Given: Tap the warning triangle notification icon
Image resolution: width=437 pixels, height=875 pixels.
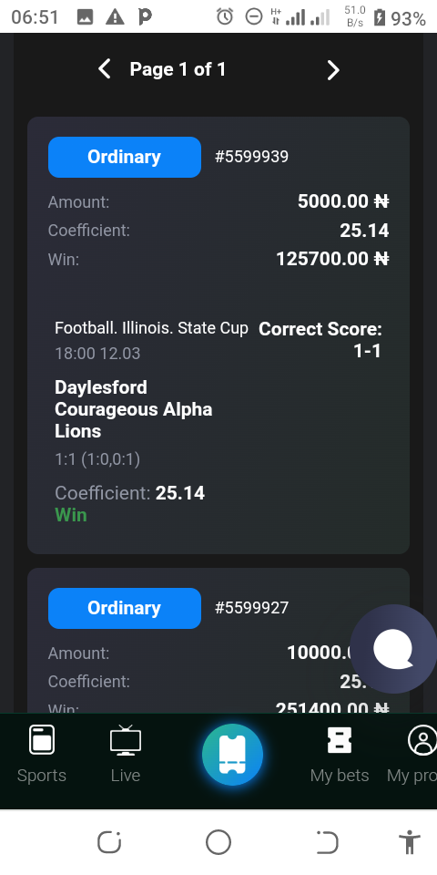Looking at the screenshot, I should (x=115, y=17).
